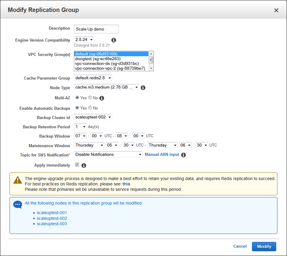Open the Engine Version Compatibility dropdown
Viewport: 287px width, 256px height.
(x=84, y=39)
